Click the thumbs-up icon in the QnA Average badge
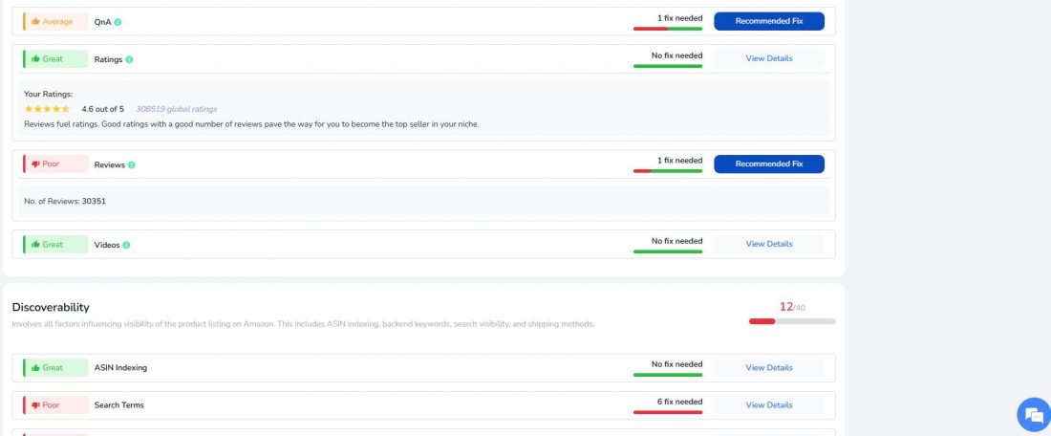Screen dimensions: 1051x436 pos(35,21)
